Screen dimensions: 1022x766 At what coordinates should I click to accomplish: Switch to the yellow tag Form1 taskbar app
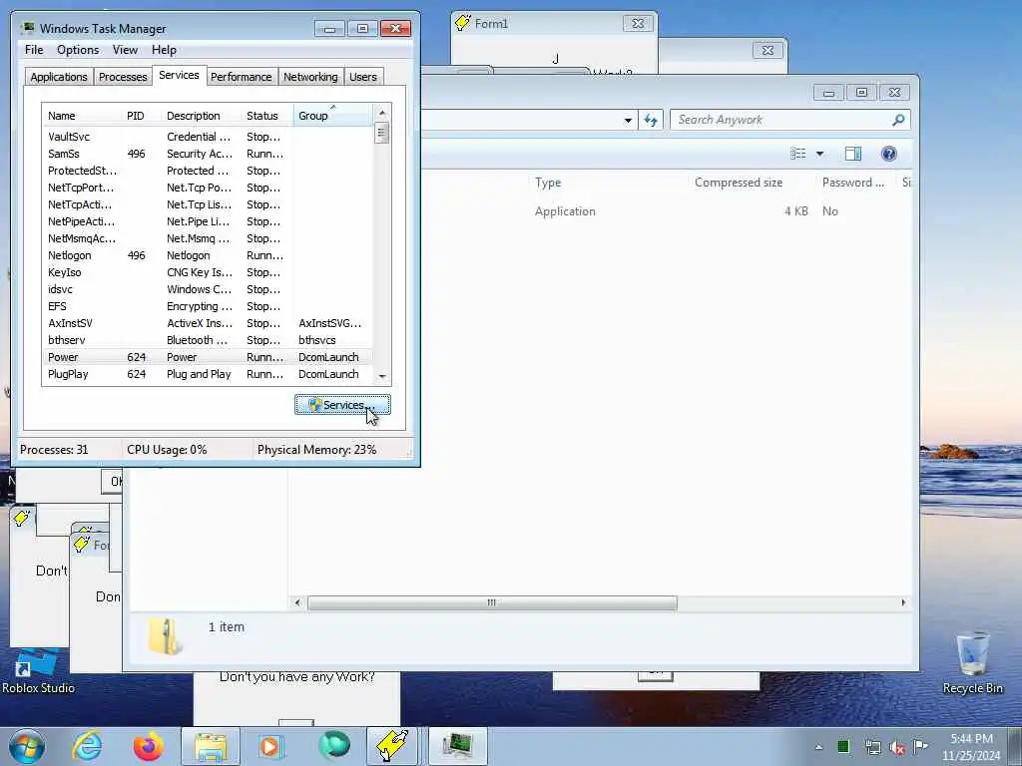coord(392,746)
